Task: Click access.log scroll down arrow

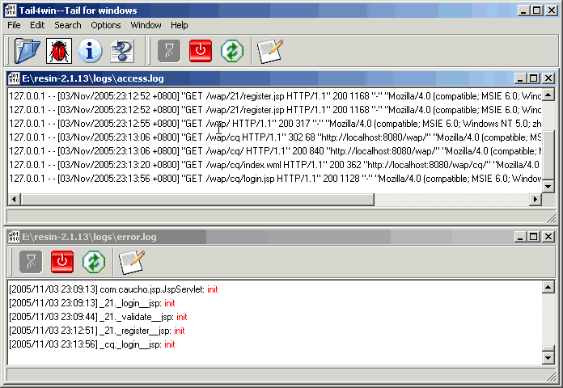Action: coord(548,186)
